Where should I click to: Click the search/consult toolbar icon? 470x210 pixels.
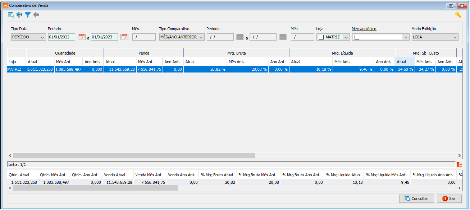pos(11,15)
